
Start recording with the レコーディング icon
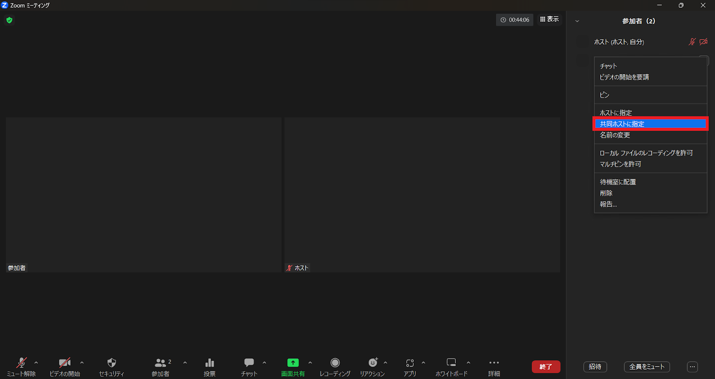335,363
